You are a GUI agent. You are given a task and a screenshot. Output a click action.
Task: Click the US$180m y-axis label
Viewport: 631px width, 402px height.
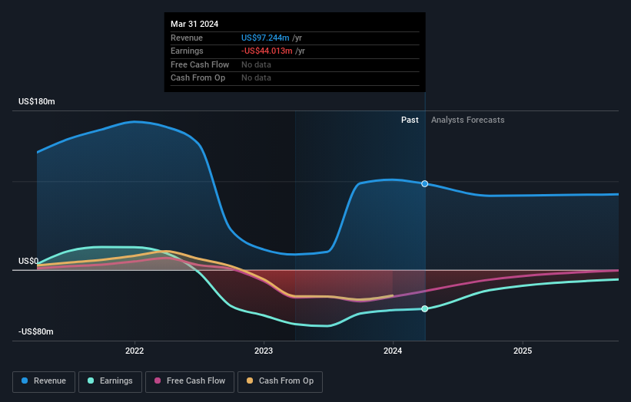pyautogui.click(x=37, y=101)
